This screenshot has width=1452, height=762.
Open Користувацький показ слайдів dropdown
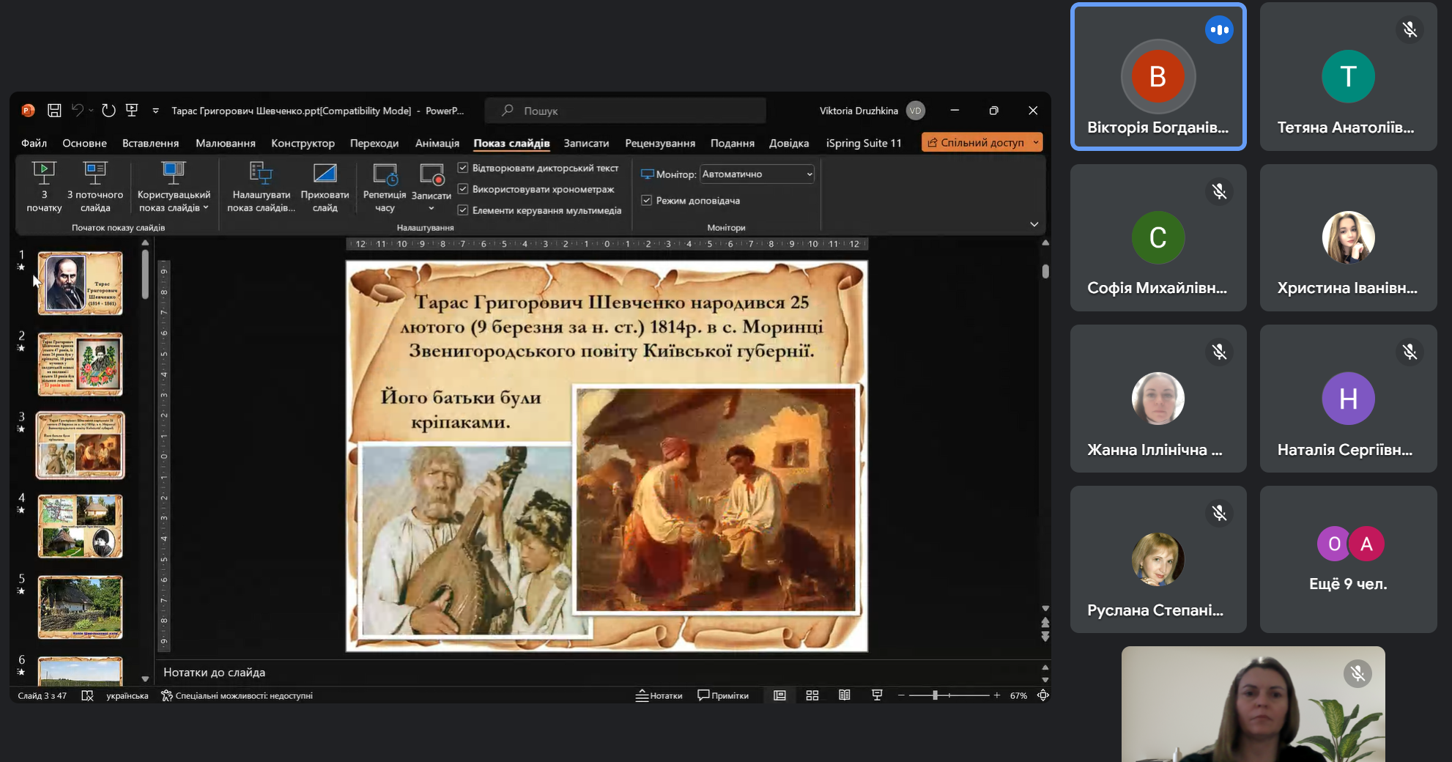pyautogui.click(x=174, y=188)
